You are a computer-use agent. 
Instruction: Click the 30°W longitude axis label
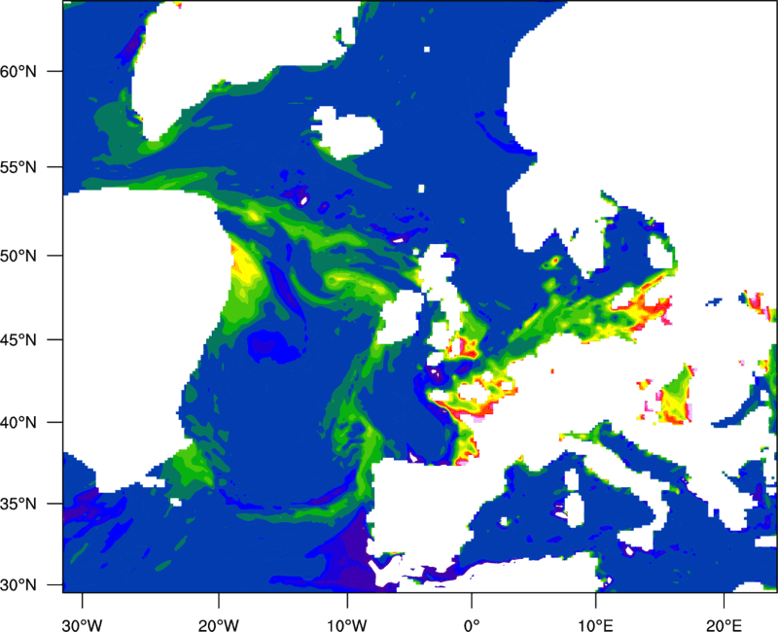tap(82, 614)
